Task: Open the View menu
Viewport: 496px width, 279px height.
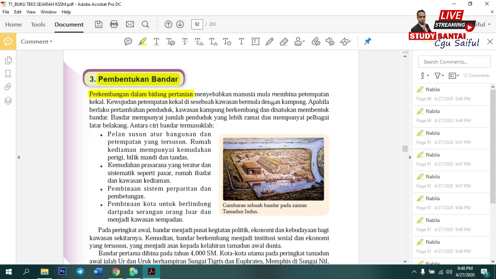Action: (31, 12)
